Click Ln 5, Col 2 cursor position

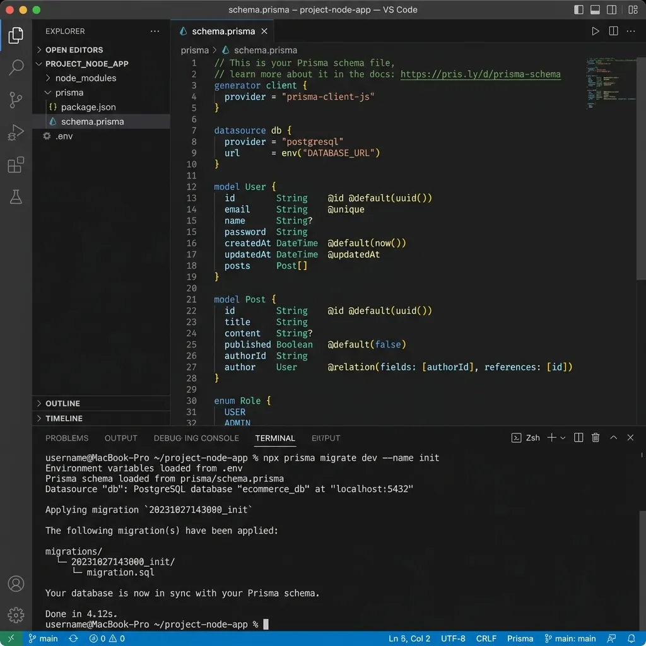coord(409,638)
